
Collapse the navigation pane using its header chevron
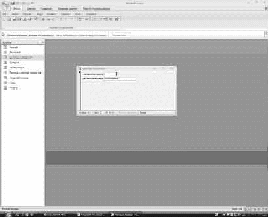[42, 42]
